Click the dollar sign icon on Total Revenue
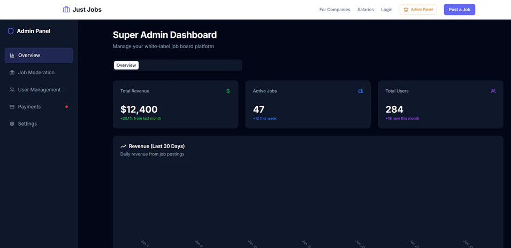The height and width of the screenshot is (248, 511). click(x=228, y=91)
